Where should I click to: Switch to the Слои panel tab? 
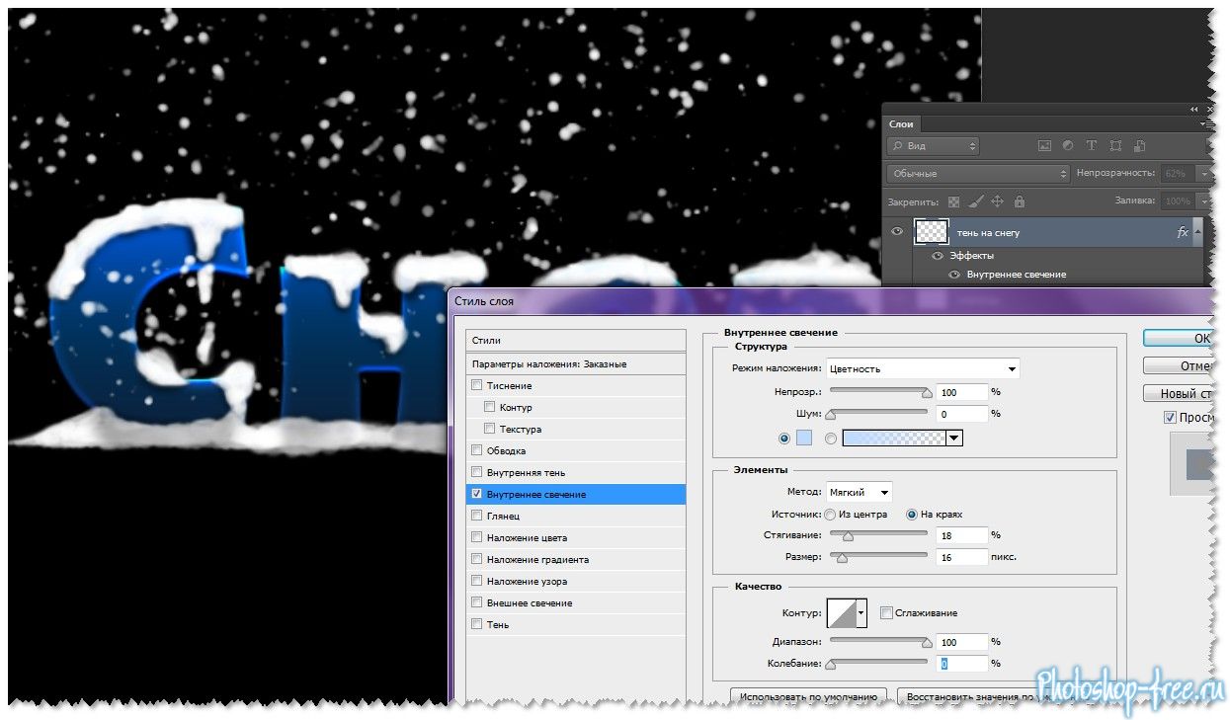pos(901,124)
